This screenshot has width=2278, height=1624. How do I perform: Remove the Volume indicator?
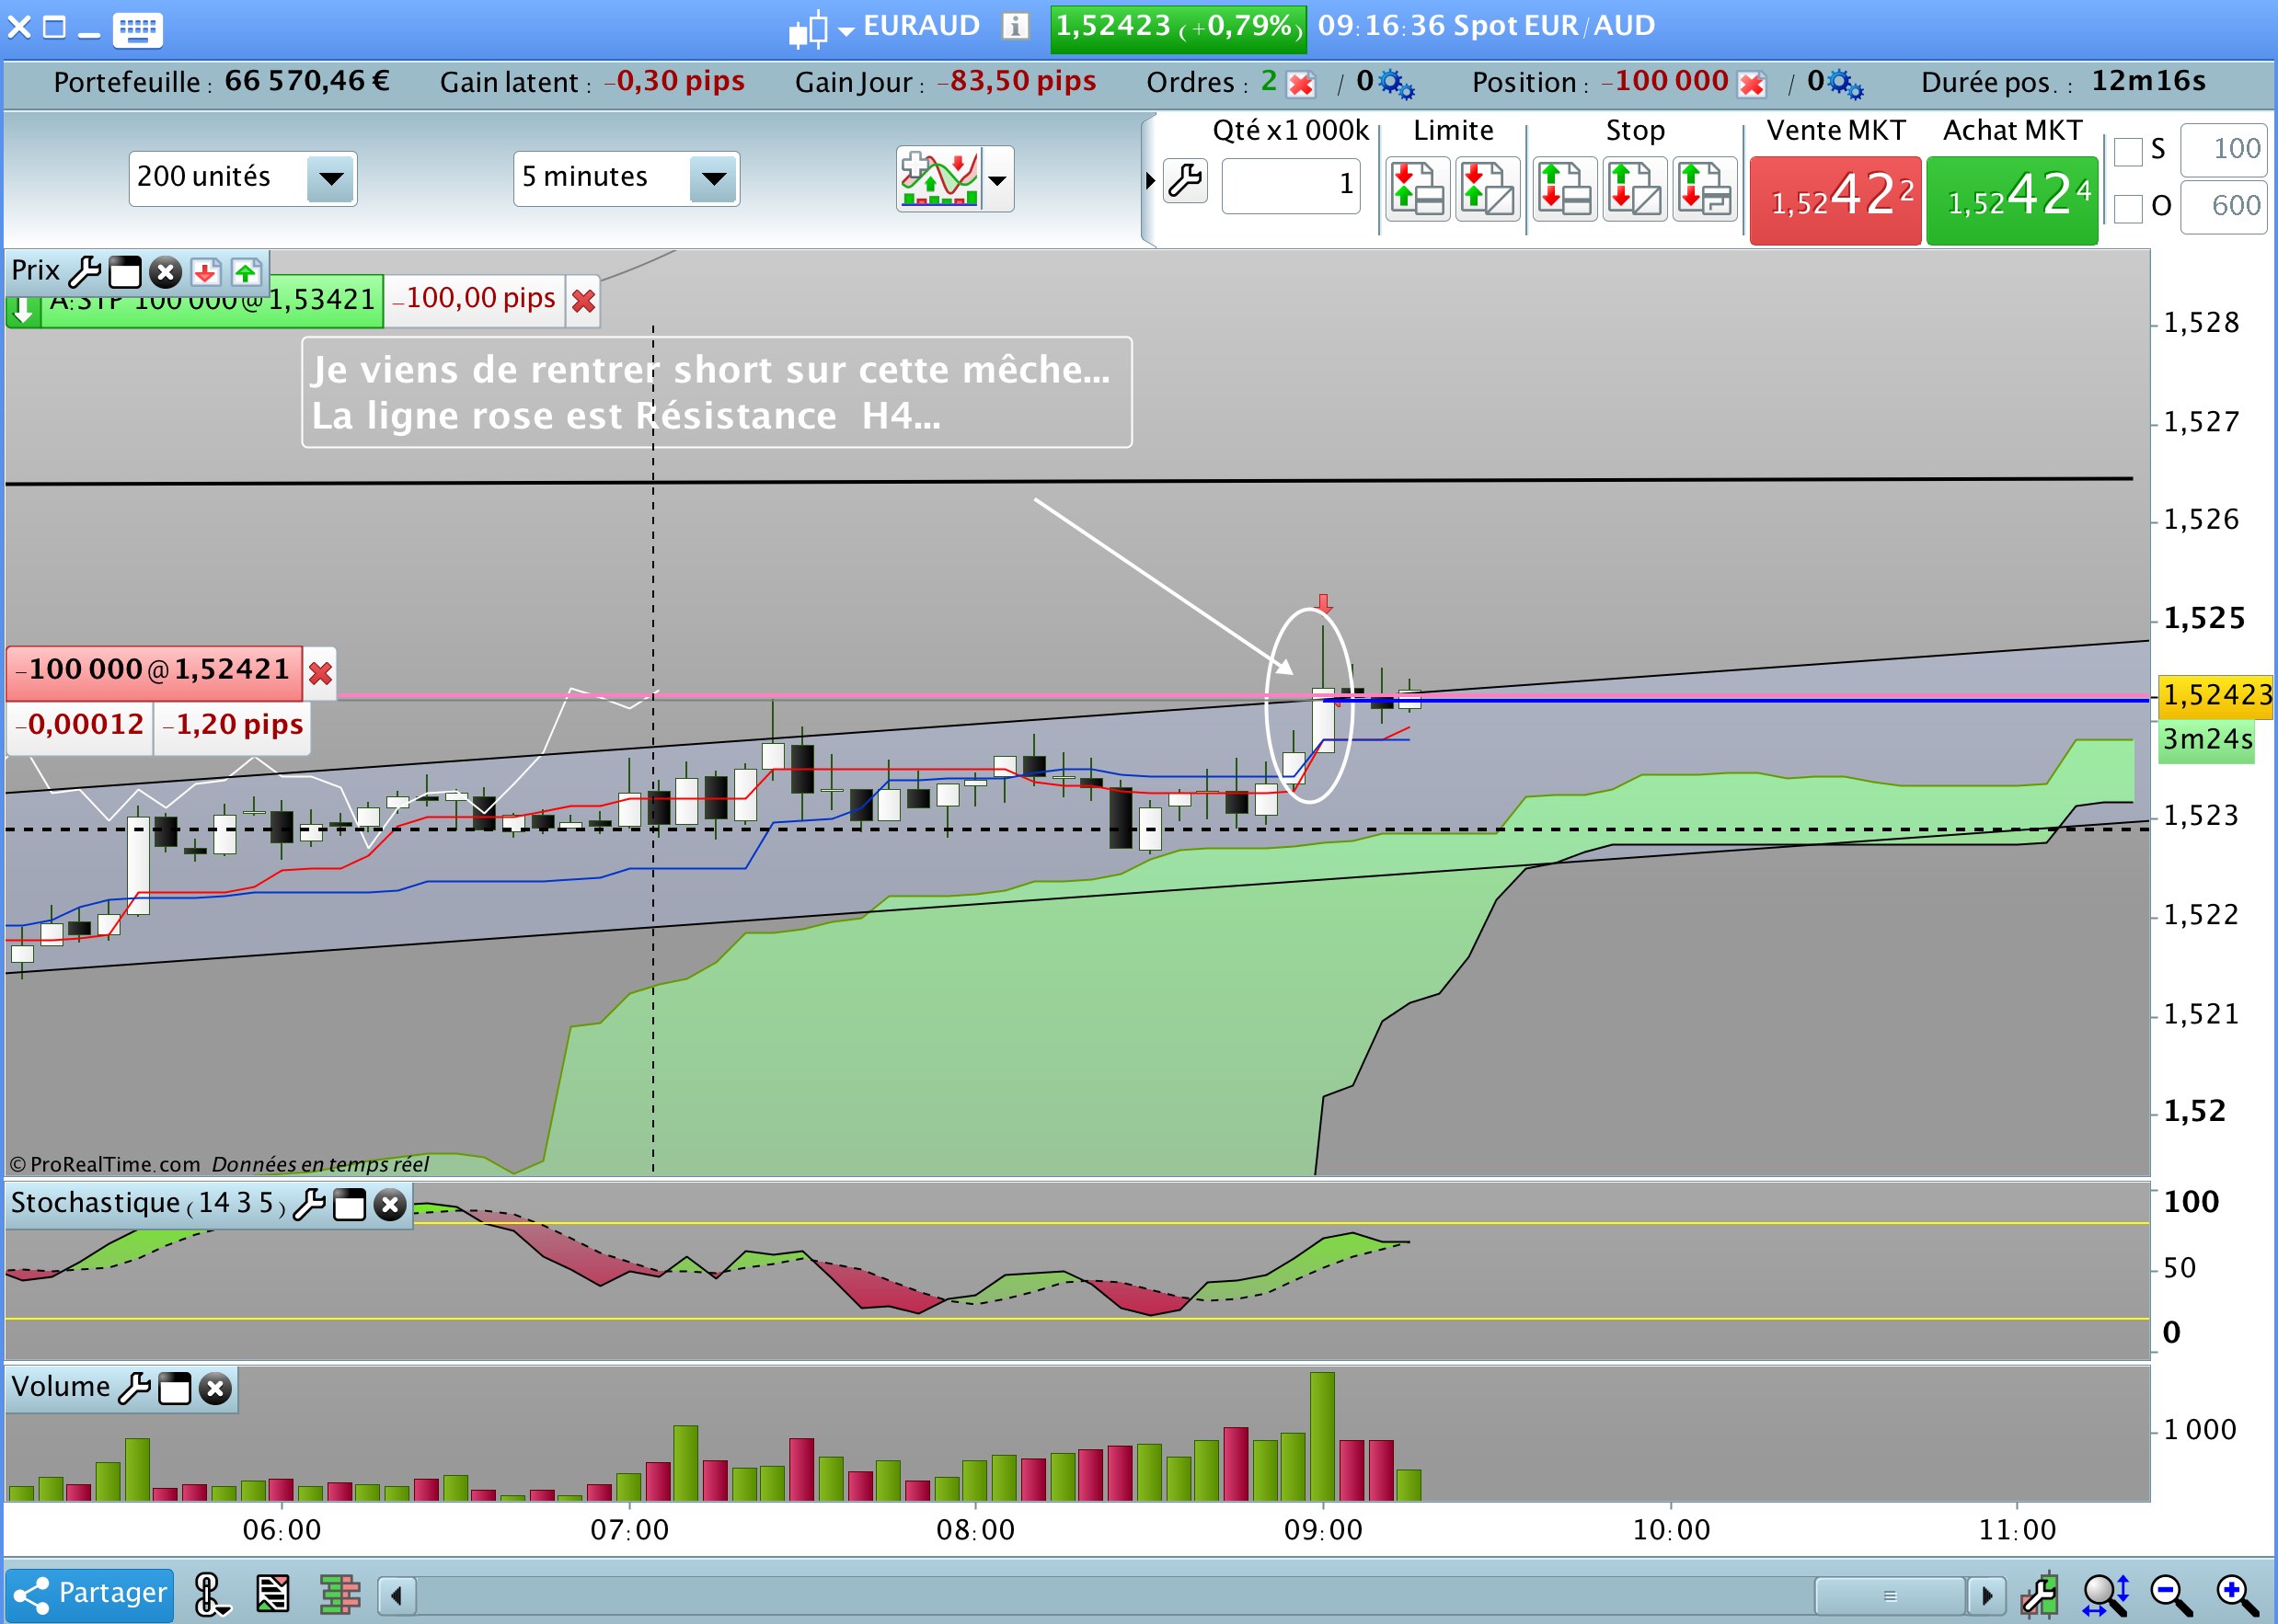tap(214, 1389)
